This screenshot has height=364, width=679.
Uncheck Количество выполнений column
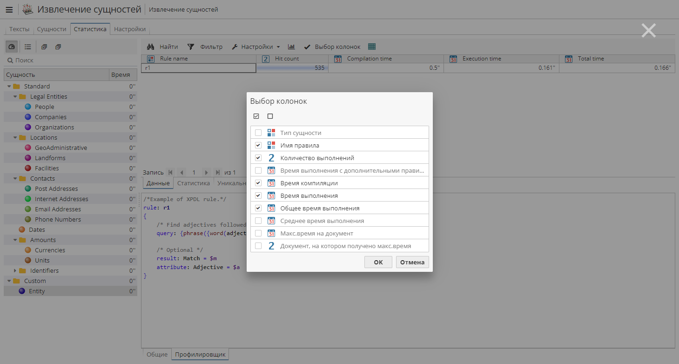pyautogui.click(x=258, y=158)
